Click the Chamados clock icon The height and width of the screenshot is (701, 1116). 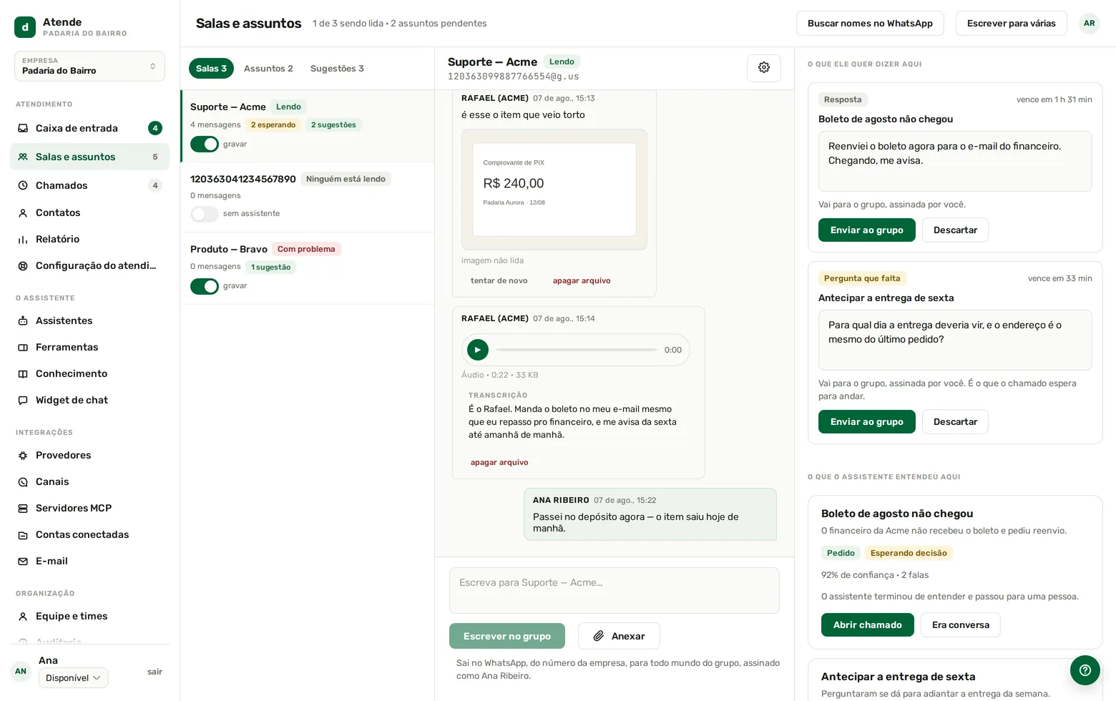(23, 185)
